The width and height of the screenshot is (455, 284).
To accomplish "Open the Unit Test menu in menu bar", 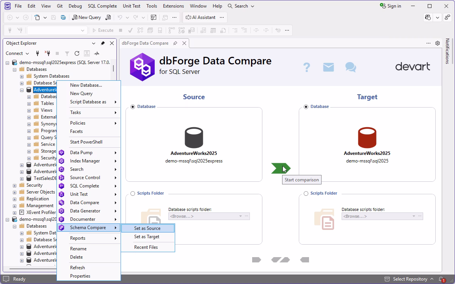I will click(x=132, y=6).
